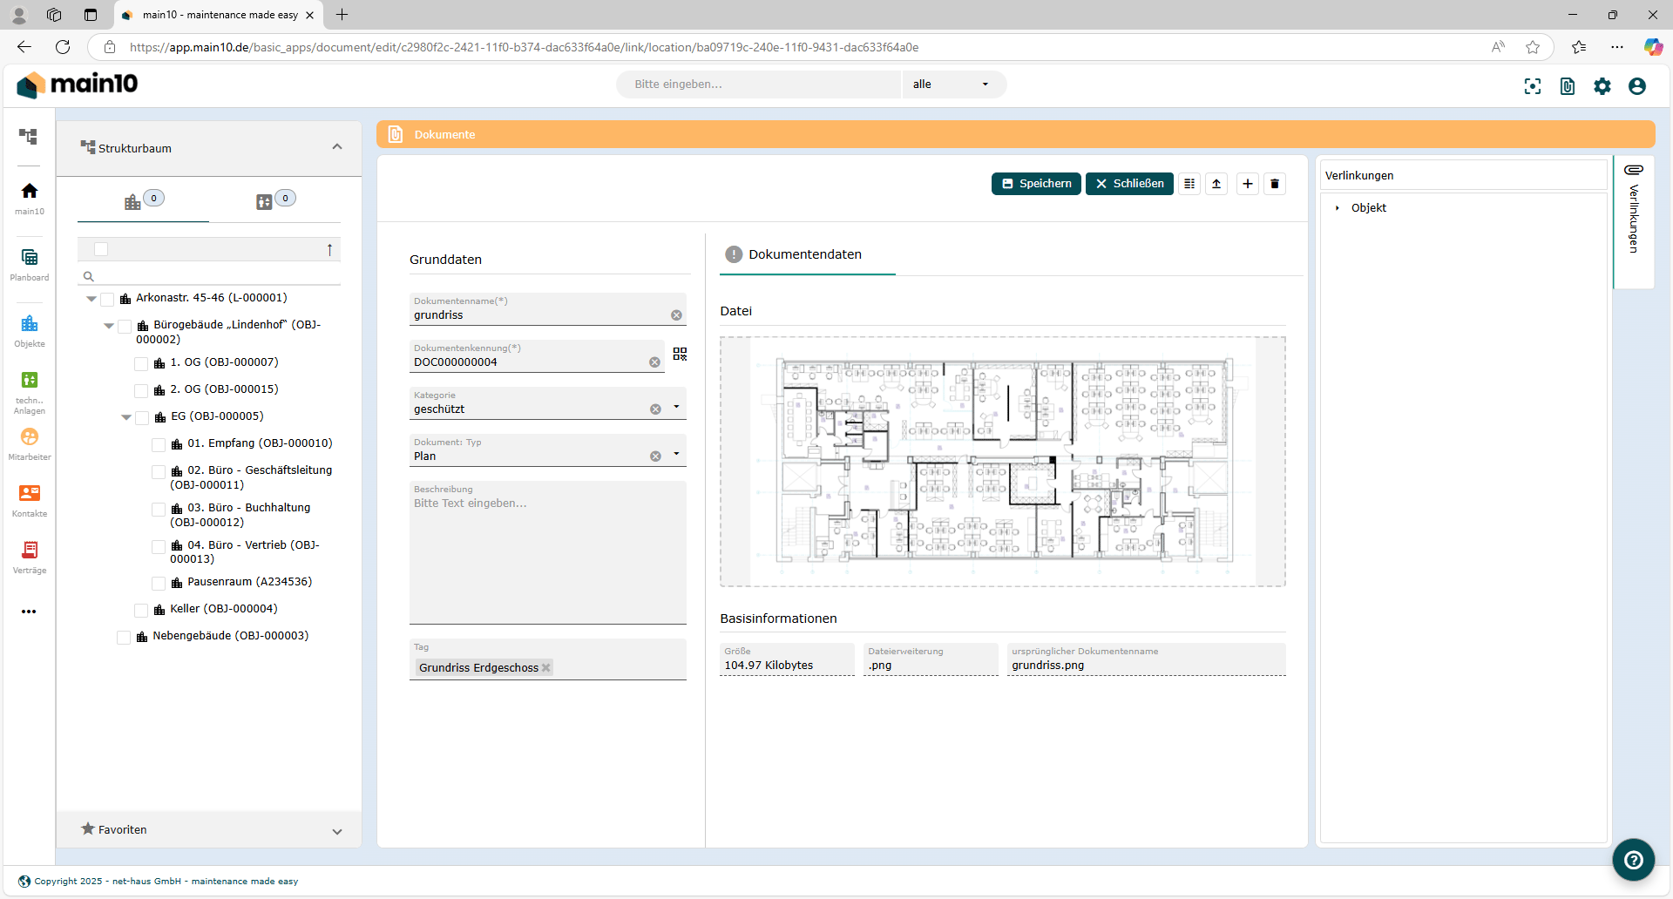Clear the Kategorie value
Image resolution: width=1673 pixels, height=899 pixels.
pos(655,409)
